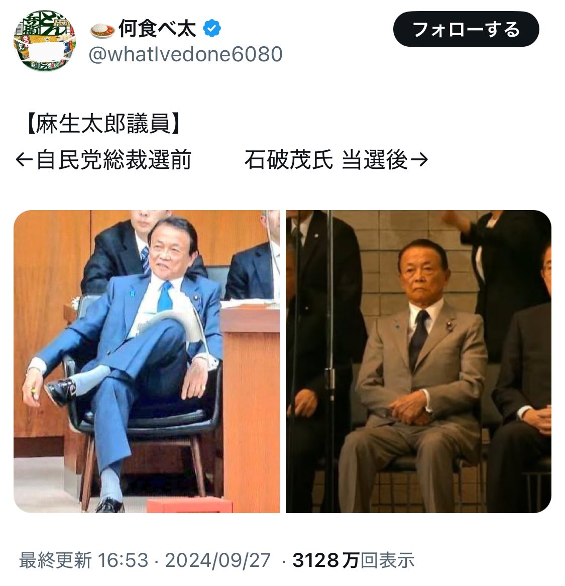Click the bold 3128万 view number
Image resolution: width=565 pixels, height=586 pixels.
click(325, 560)
